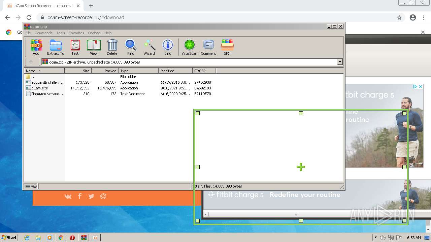This screenshot has height=242, width=431.
Task: Open the Options menu
Action: click(94, 33)
